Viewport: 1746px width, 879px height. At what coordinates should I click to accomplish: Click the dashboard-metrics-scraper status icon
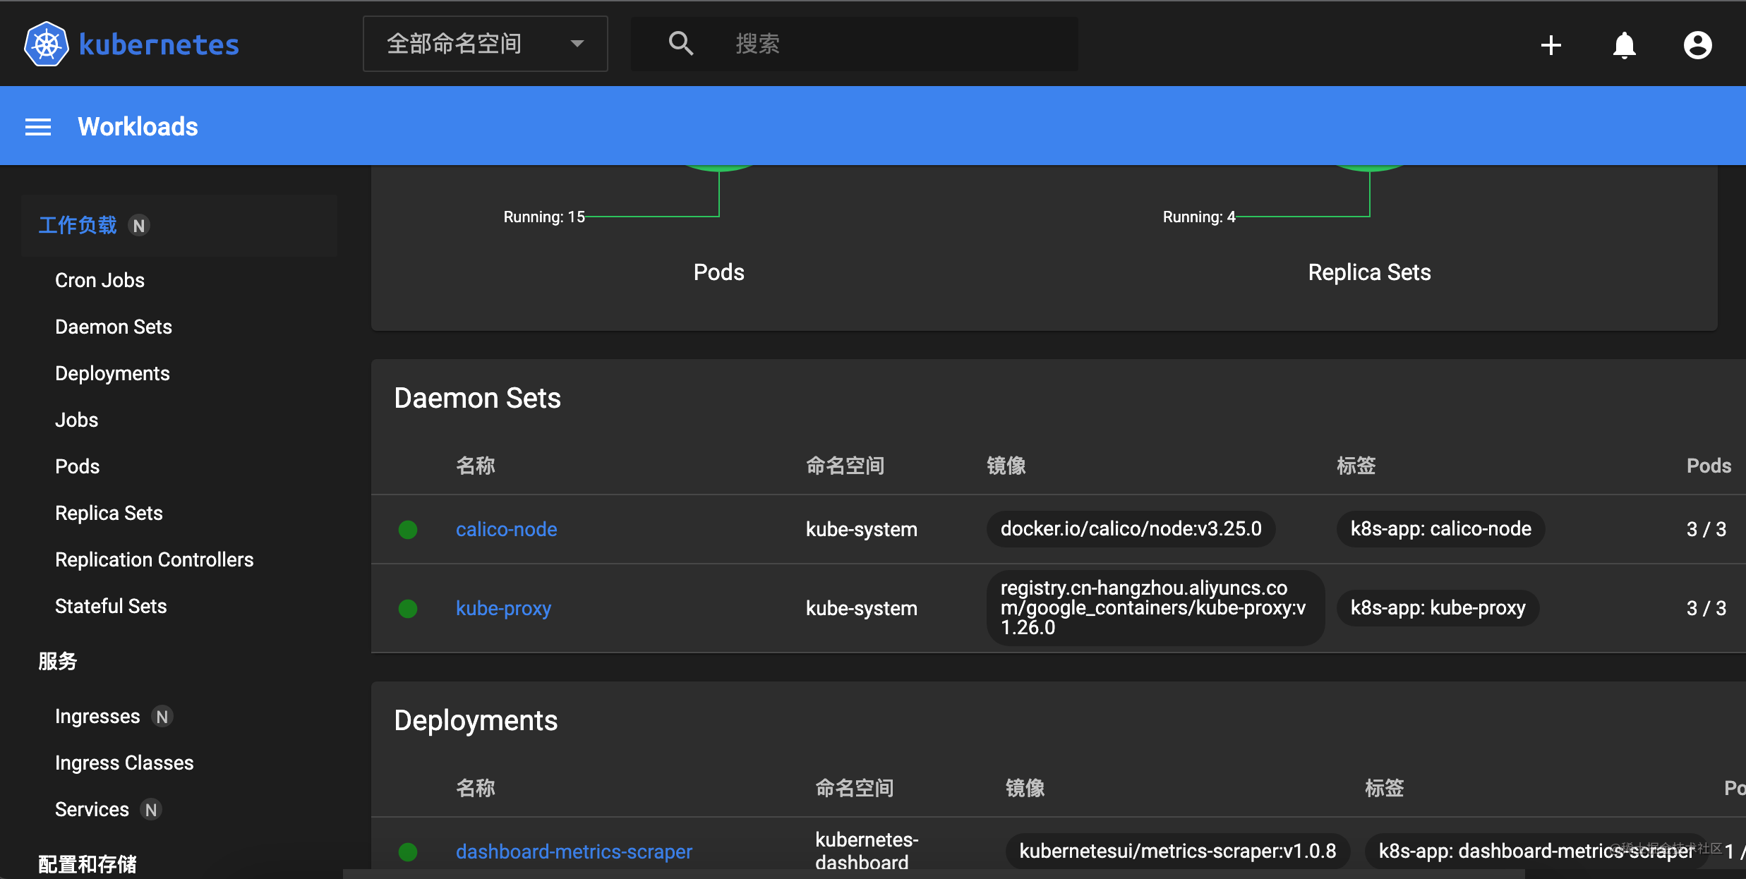(408, 852)
